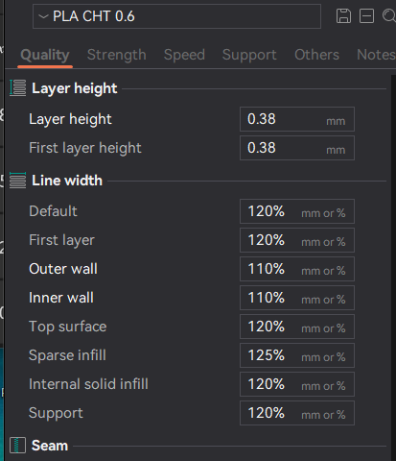This screenshot has height=461, width=396.
Task: Click the save preset floppy disk icon
Action: 343,16
